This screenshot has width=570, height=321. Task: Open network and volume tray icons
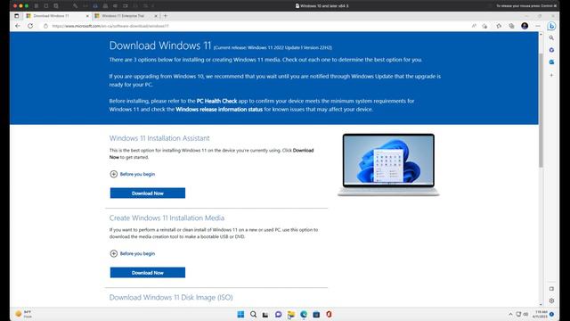coord(522,314)
